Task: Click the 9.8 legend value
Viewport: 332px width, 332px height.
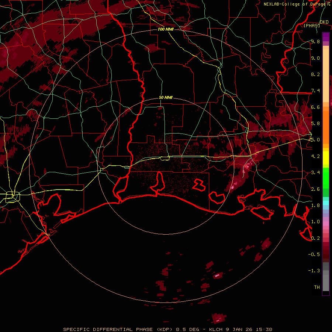Action: click(315, 42)
